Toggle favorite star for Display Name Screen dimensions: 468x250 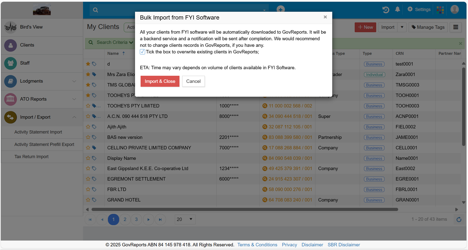point(88,158)
